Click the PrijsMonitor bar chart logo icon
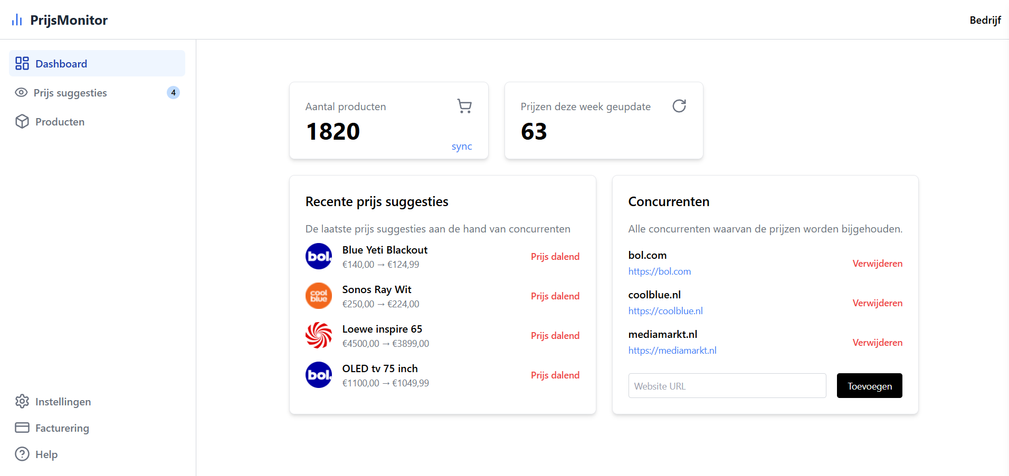 pyautogui.click(x=17, y=20)
